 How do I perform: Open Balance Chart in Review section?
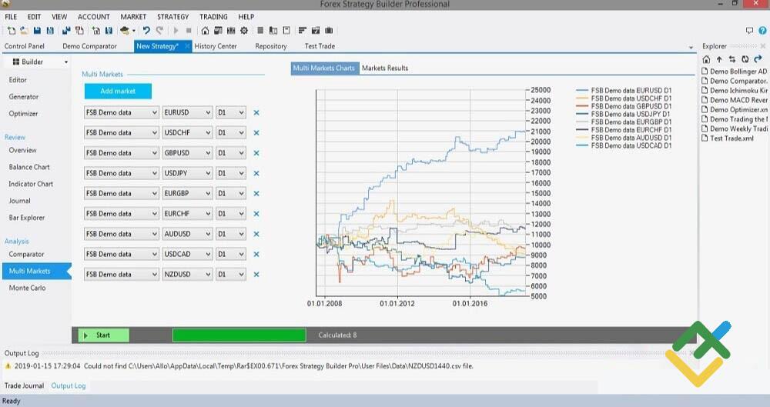point(29,167)
